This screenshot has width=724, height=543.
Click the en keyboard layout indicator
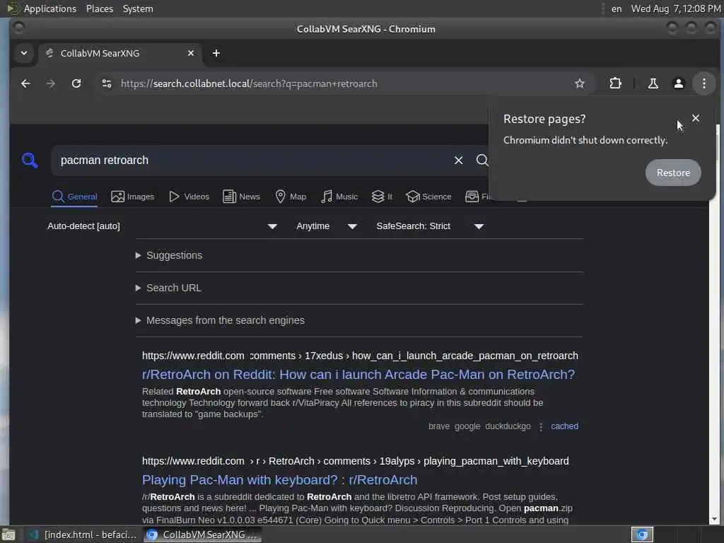617,8
